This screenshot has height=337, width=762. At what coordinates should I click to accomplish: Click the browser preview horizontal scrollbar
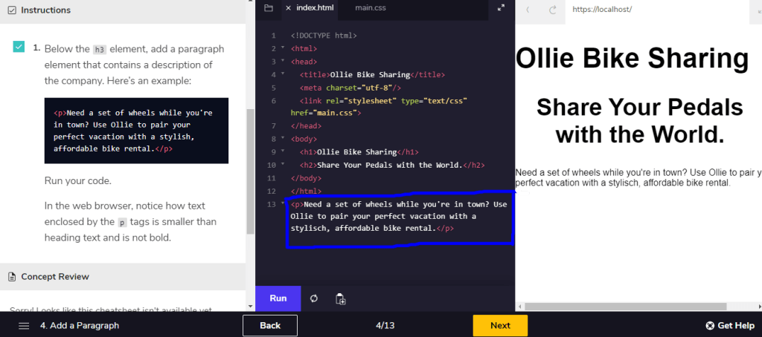pyautogui.click(x=625, y=306)
